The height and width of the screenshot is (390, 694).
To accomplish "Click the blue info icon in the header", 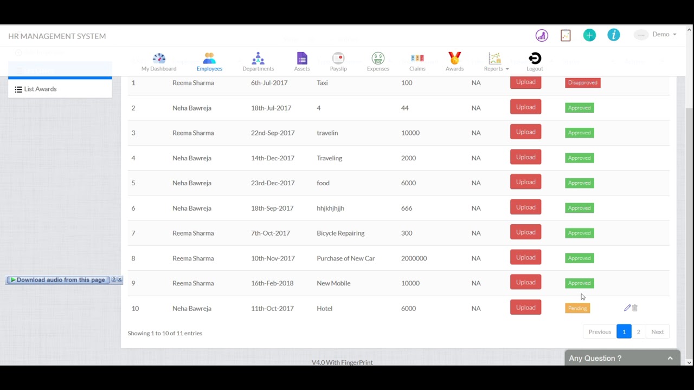I will click(x=614, y=35).
